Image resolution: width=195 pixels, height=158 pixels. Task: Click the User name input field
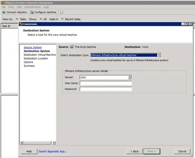[x=106, y=83]
